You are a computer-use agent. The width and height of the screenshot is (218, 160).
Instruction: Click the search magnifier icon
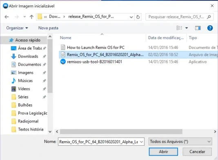point(209,17)
